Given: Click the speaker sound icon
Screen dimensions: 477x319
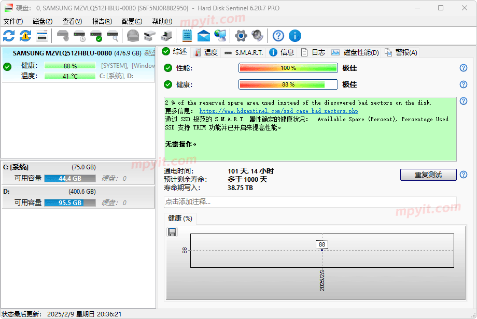Looking at the screenshot, I should point(257,36).
